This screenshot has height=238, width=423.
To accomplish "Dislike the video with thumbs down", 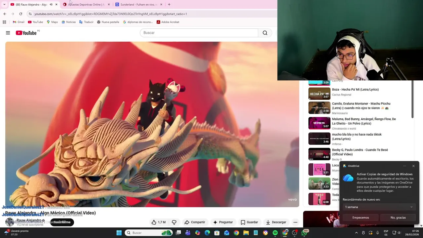I will coord(174,222).
